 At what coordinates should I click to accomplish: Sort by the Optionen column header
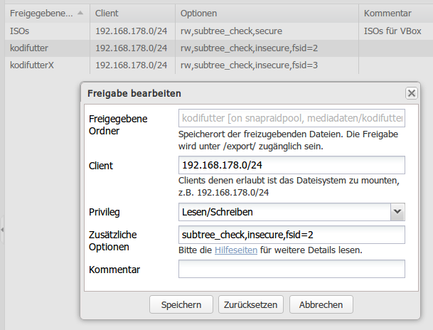tap(267, 13)
